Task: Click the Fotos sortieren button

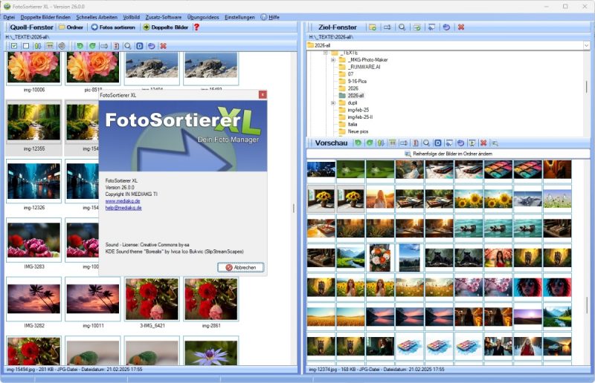Action: (x=114, y=27)
